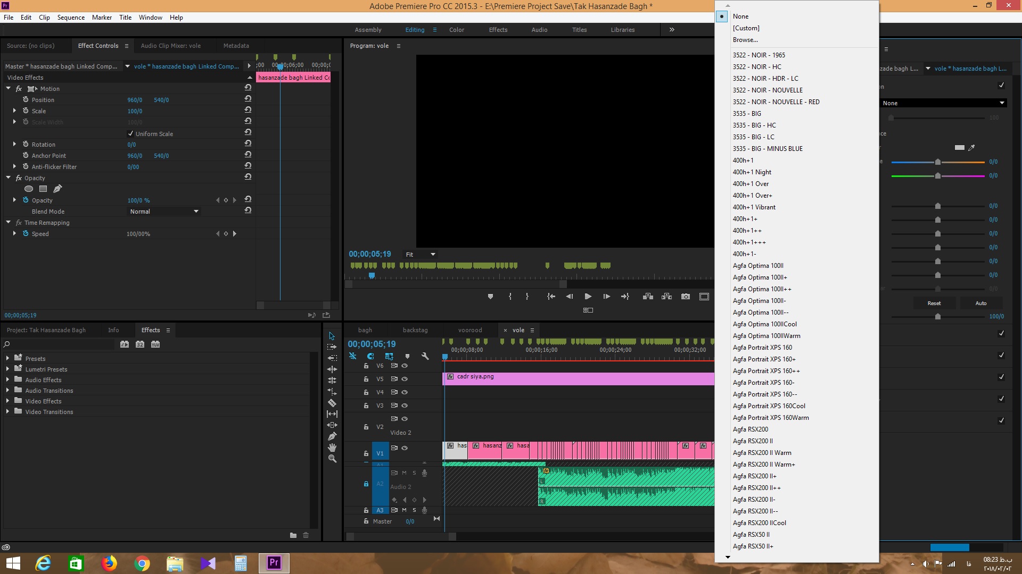The width and height of the screenshot is (1022, 574).
Task: Toggle visibility of V5 track
Action: click(x=405, y=378)
